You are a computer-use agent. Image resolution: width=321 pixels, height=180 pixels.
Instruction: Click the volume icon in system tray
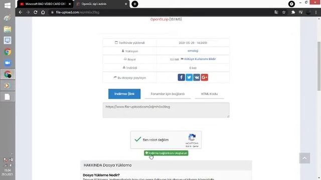11,165
